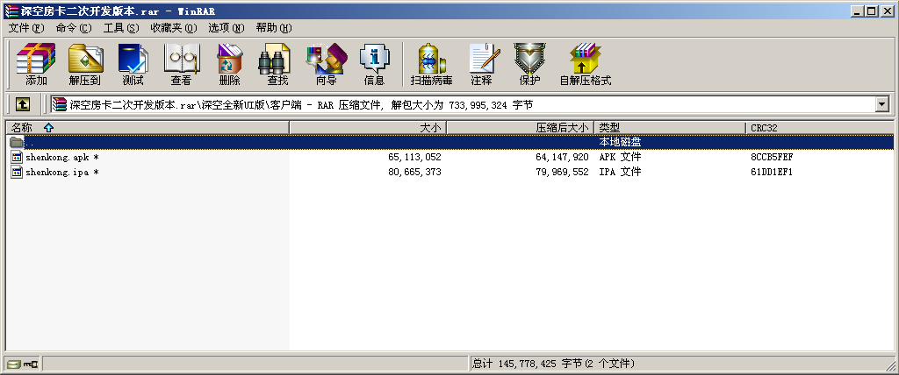
Task: Click the Extract To (解压到) icon
Action: tap(84, 64)
